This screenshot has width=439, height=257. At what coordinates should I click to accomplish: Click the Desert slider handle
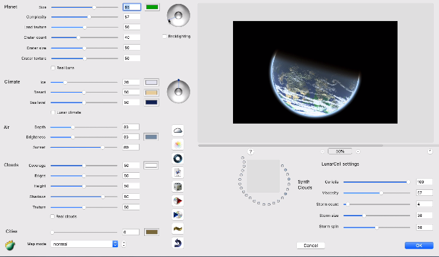(84, 92)
